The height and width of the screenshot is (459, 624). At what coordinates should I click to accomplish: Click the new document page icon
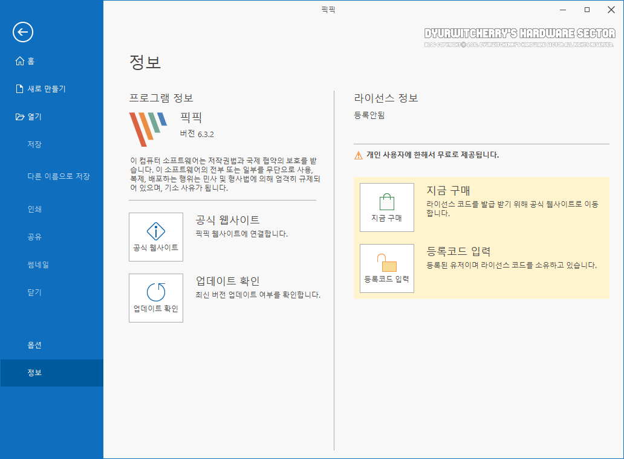click(x=19, y=89)
